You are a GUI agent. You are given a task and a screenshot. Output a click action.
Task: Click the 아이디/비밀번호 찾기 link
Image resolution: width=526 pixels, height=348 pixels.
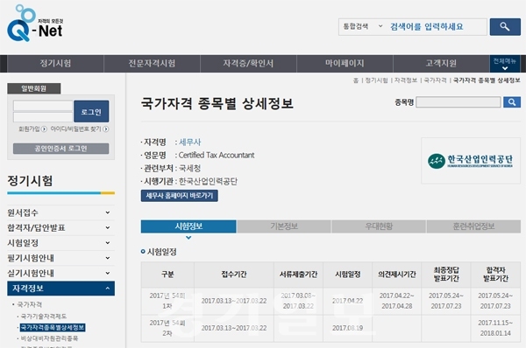(x=75, y=129)
